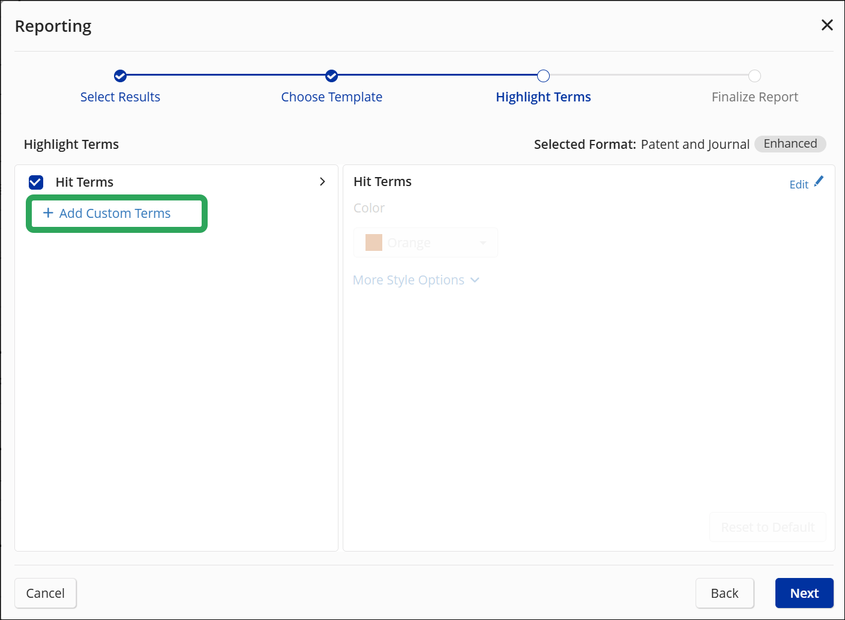The height and width of the screenshot is (620, 845).
Task: Click the pencil icon next to Edit
Action: [x=820, y=181]
